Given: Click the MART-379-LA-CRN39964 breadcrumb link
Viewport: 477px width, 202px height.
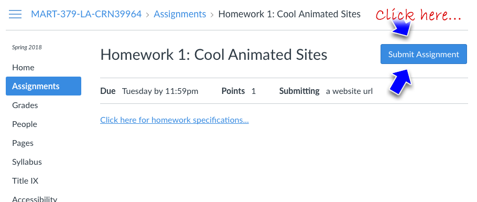Looking at the screenshot, I should [86, 14].
